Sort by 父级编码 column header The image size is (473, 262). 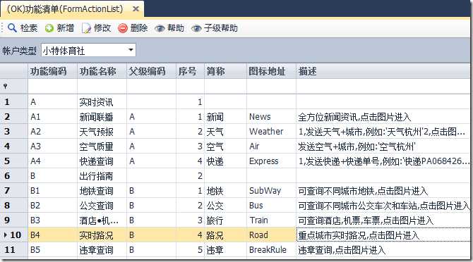tap(152, 71)
